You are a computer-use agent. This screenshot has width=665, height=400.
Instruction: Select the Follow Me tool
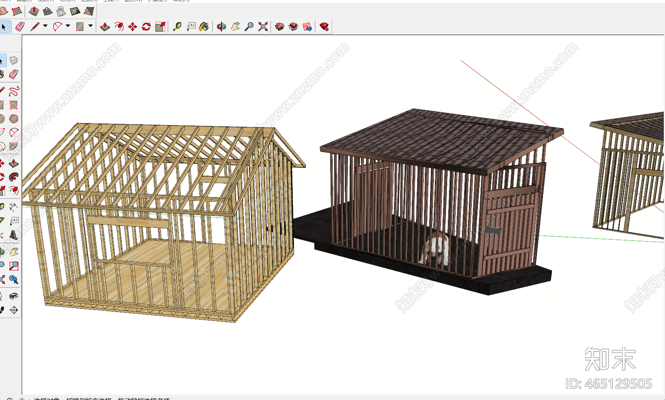point(14,177)
